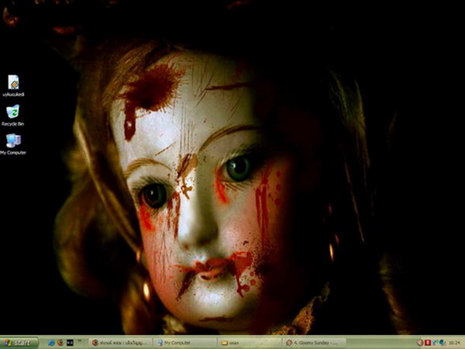The width and height of the screenshot is (465, 349).
Task: Expand hidden tray icons with round arrow
Action: click(419, 343)
